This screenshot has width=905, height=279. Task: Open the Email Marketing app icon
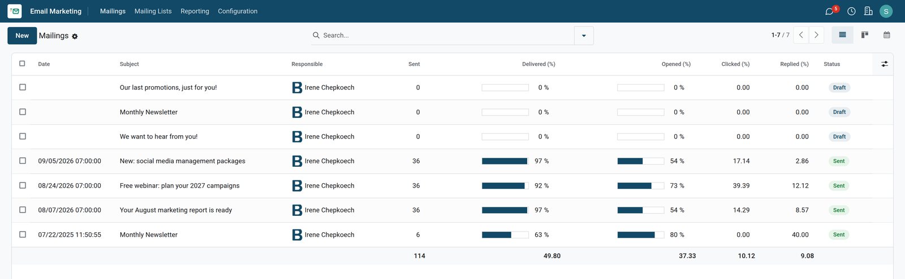15,11
